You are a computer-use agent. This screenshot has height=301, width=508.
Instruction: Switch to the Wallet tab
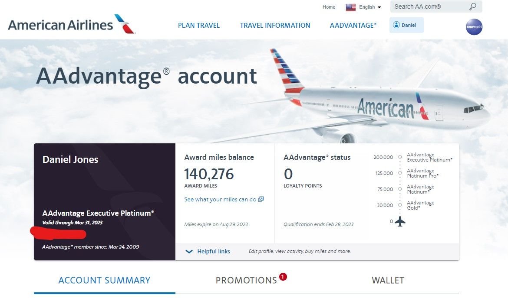point(388,280)
